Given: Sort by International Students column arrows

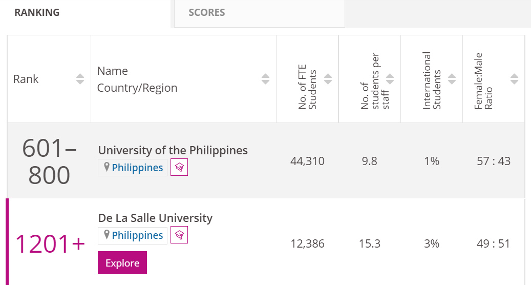Looking at the screenshot, I should (452, 79).
